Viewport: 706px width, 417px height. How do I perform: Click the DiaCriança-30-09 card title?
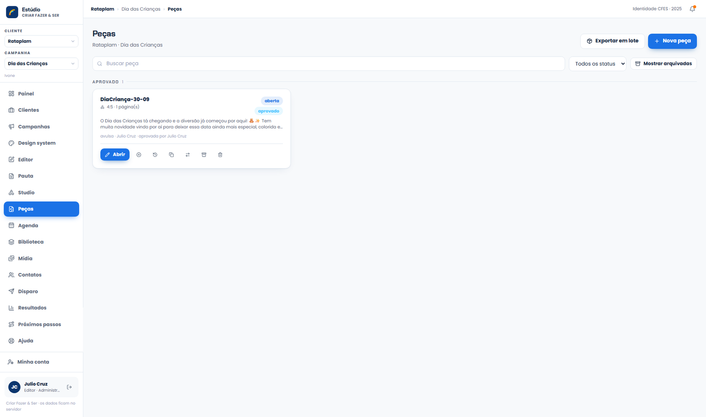[x=125, y=99]
